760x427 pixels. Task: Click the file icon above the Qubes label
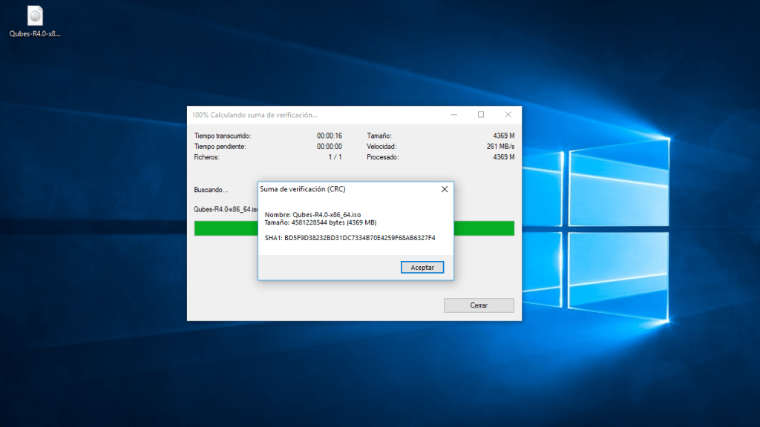[34, 13]
